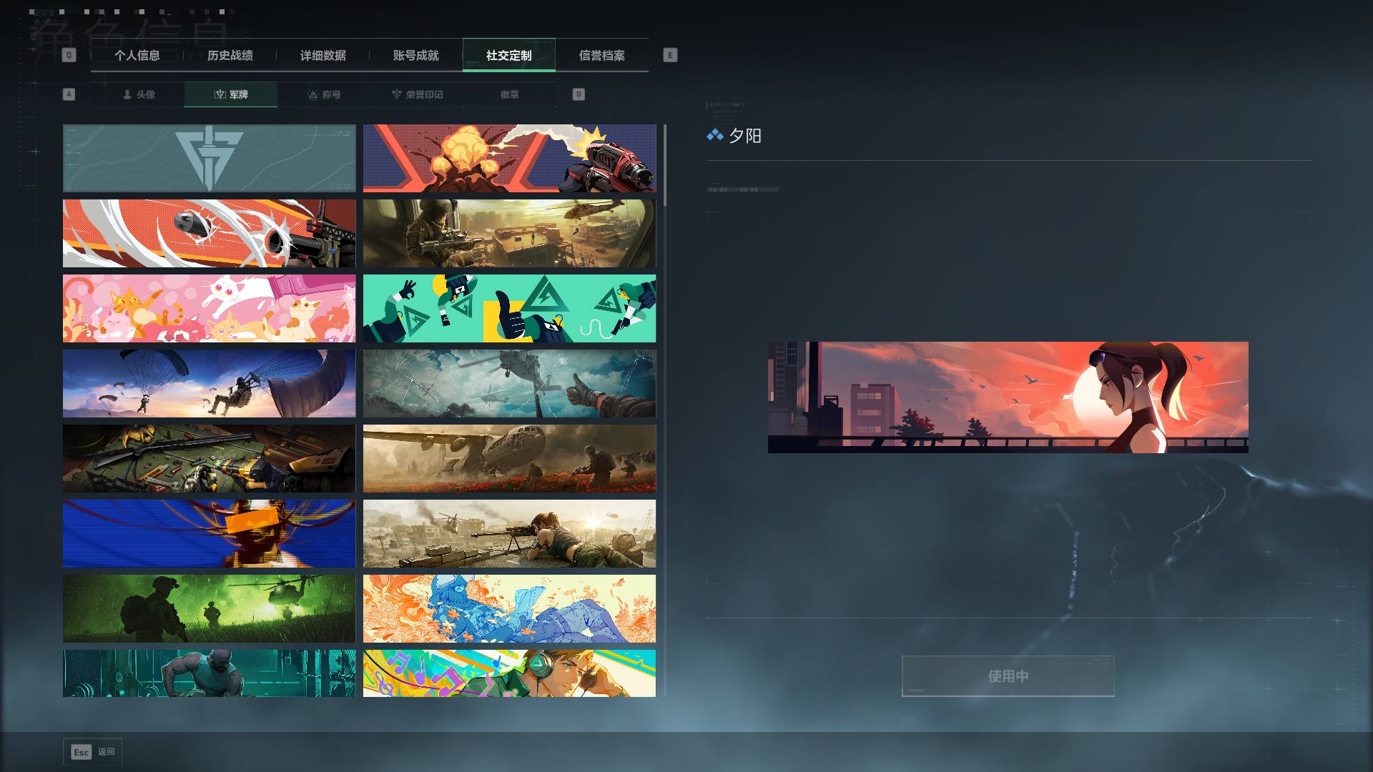Choose the orange bullet impact dog tag
Image resolution: width=1373 pixels, height=772 pixels.
[209, 233]
